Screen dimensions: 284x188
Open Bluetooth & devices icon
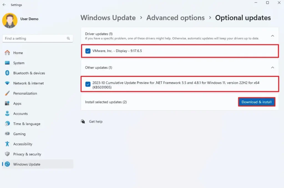pos(7,73)
